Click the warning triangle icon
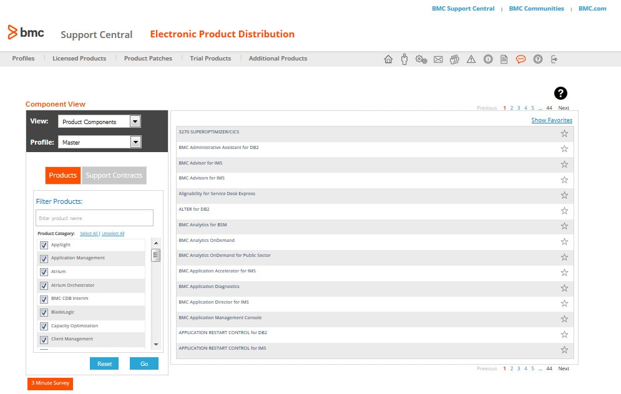 point(471,59)
